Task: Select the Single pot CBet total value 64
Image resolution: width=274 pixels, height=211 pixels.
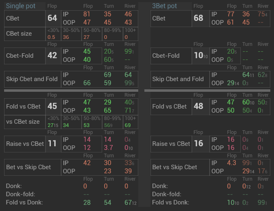Action: pyautogui.click(x=53, y=18)
